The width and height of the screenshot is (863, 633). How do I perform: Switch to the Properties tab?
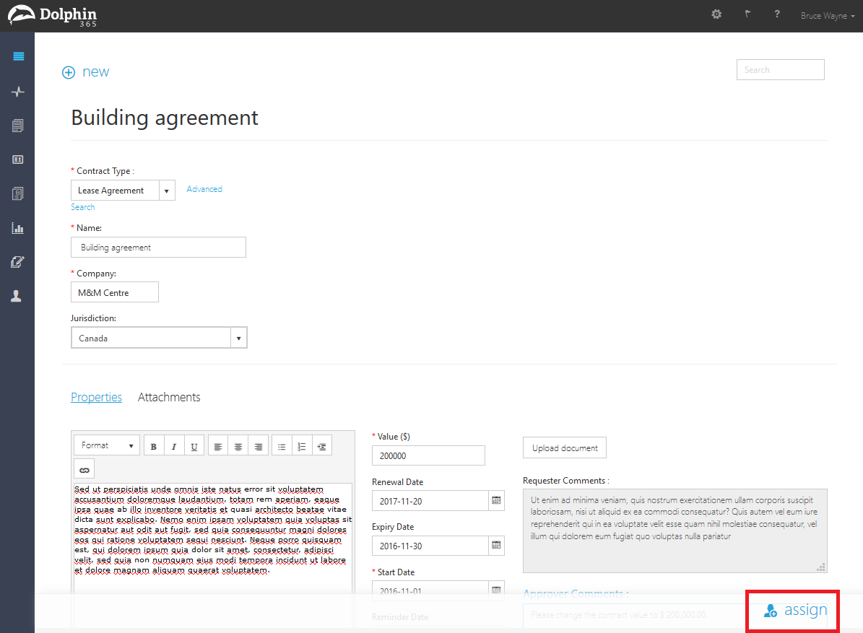tap(96, 397)
